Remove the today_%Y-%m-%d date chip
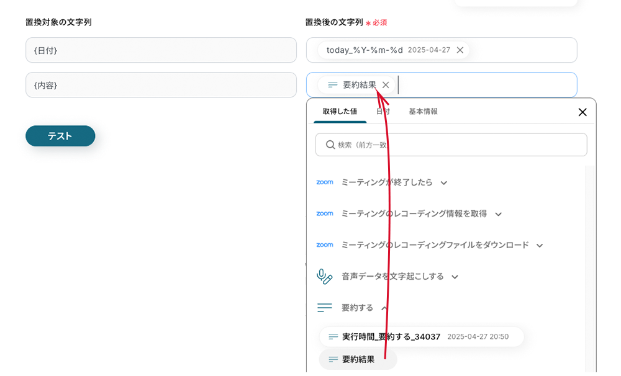 click(460, 50)
